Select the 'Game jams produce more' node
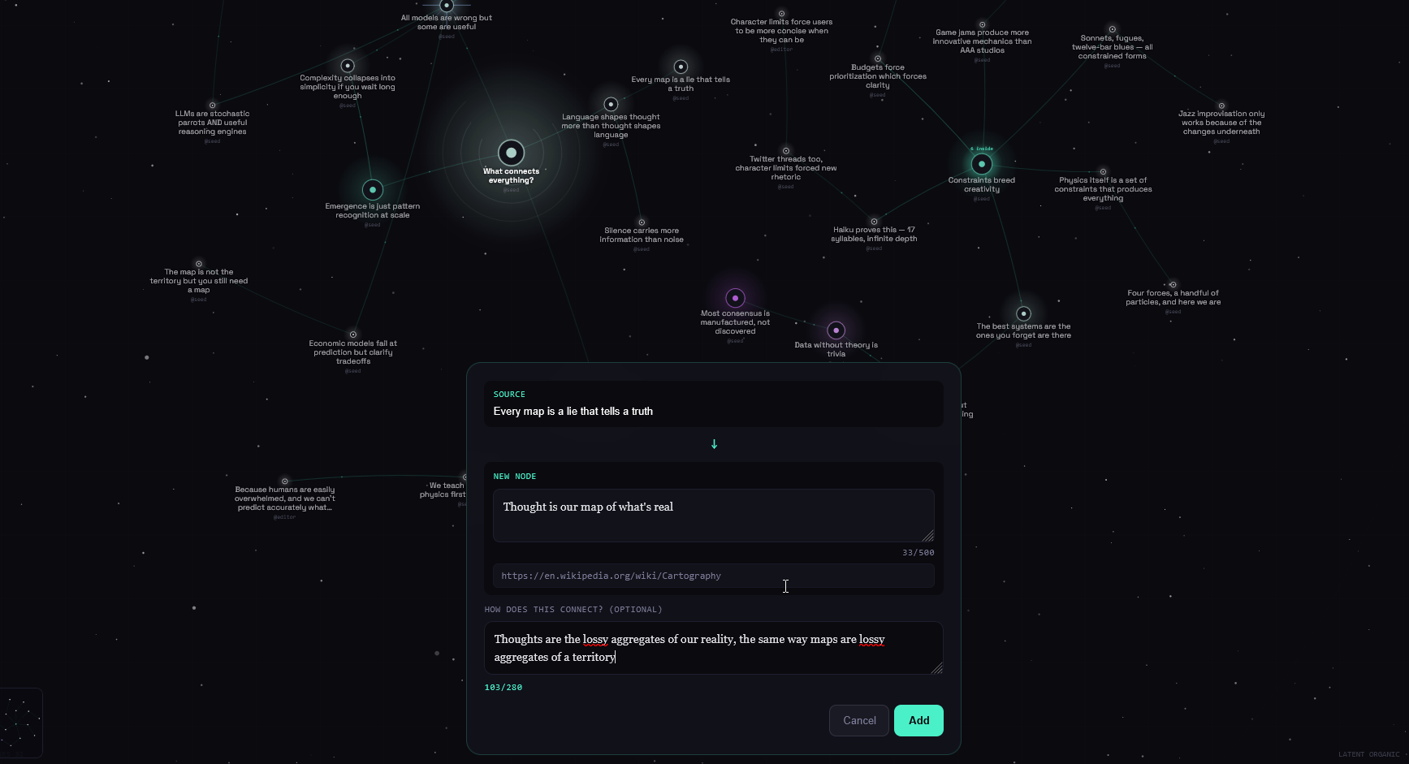 [x=982, y=25]
